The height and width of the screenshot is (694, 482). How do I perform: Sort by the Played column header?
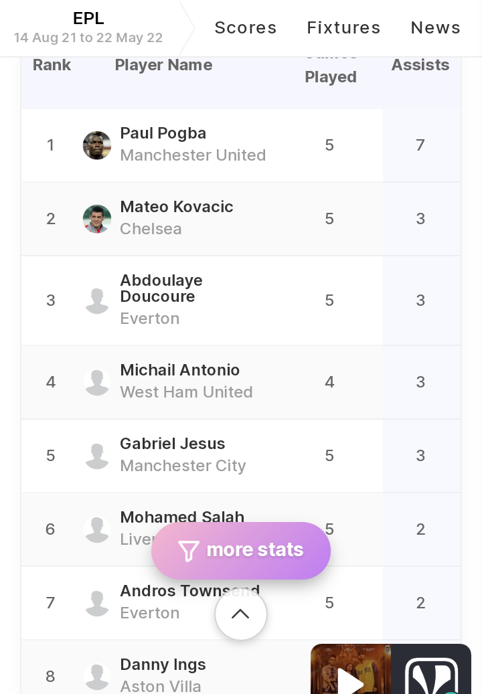tap(331, 77)
